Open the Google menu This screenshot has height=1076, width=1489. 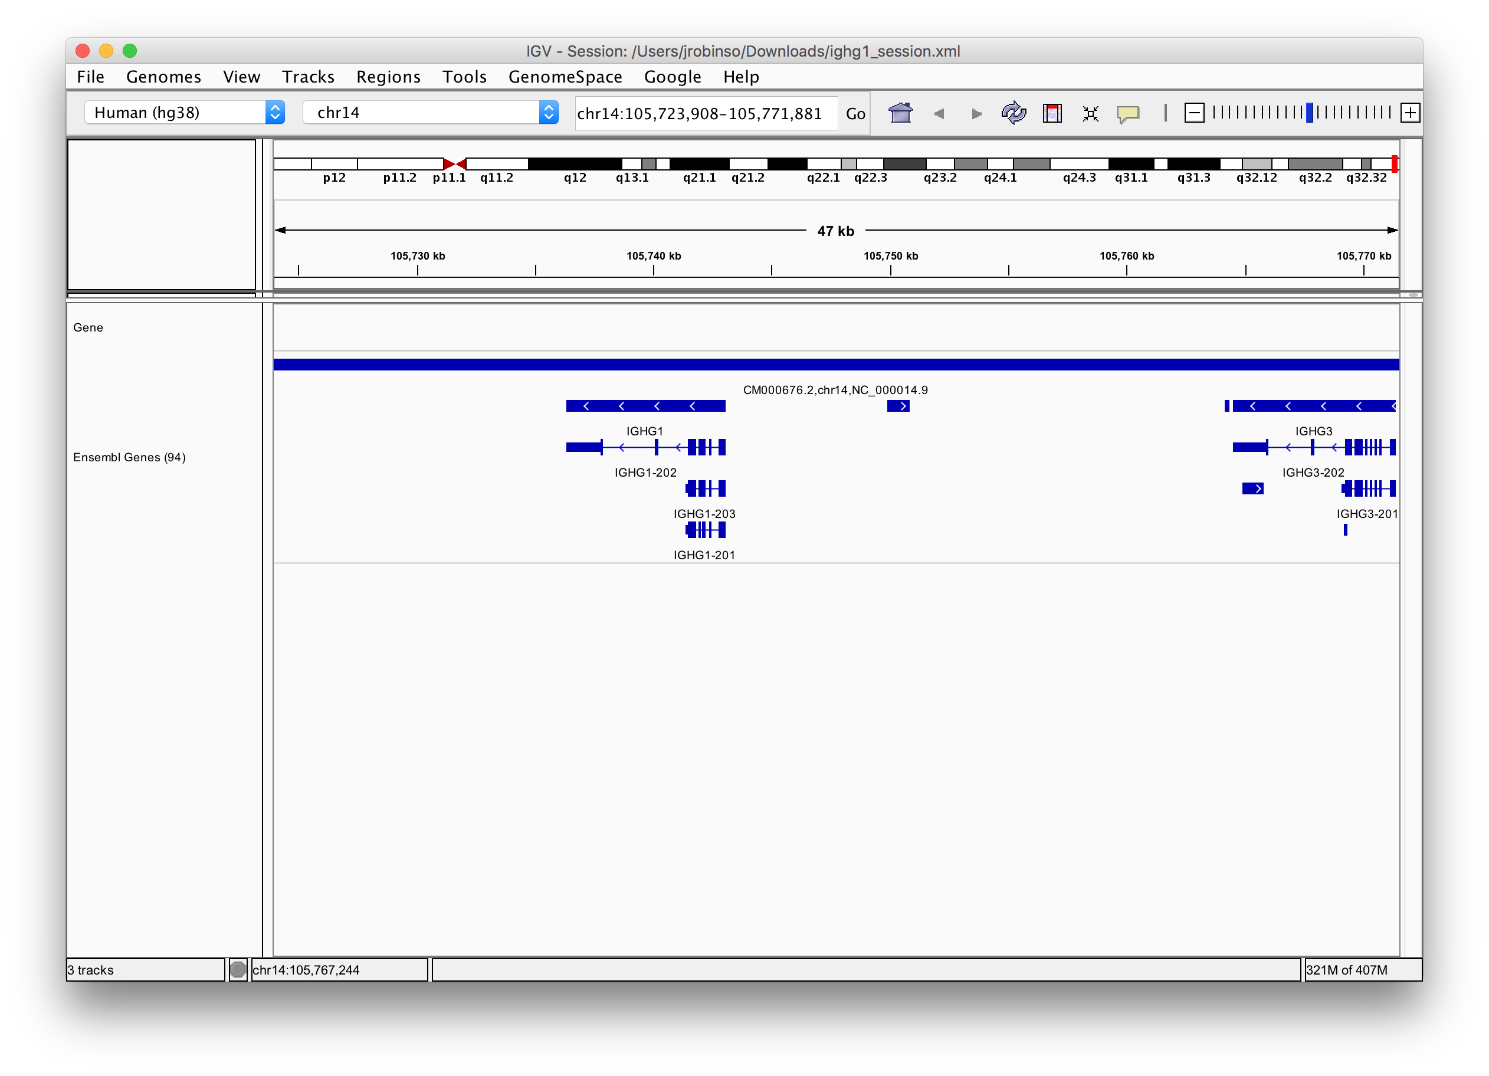point(673,77)
